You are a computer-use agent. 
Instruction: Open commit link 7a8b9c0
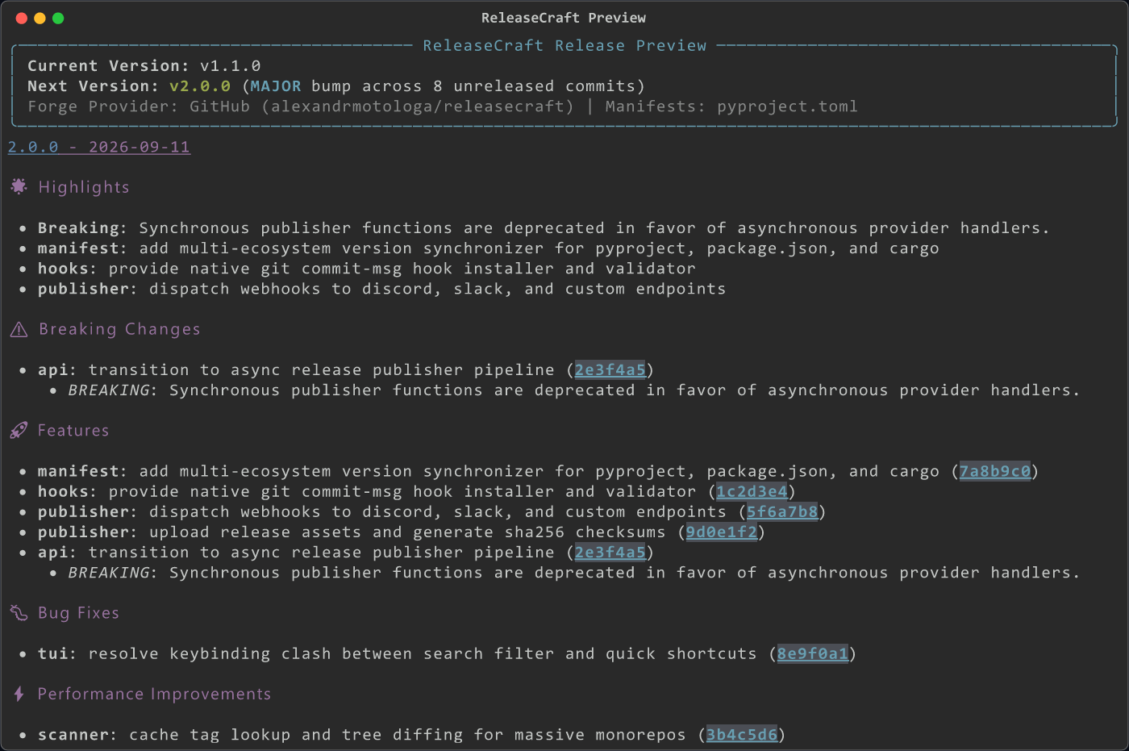click(x=995, y=471)
